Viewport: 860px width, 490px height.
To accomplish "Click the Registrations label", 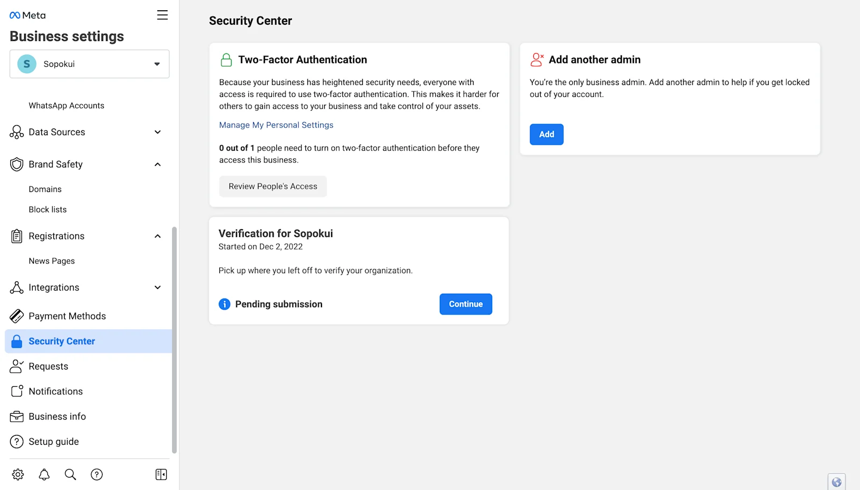I will pos(56,236).
